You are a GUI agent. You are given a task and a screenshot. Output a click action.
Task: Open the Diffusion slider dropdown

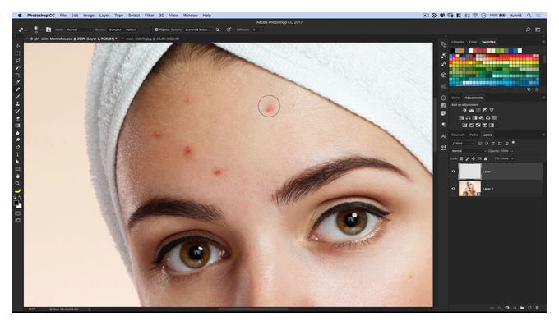point(261,30)
